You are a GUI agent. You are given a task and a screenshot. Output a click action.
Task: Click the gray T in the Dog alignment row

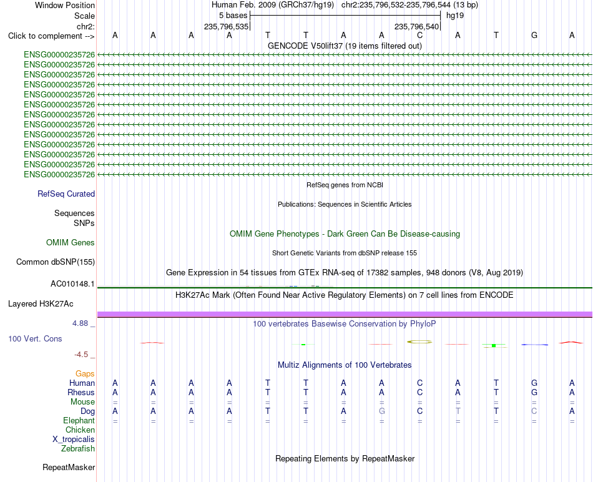point(458,411)
